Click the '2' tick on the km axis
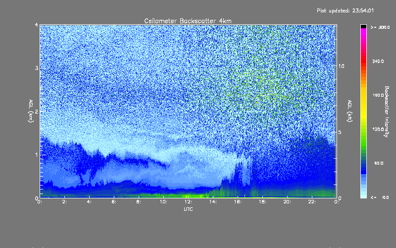Screen dimensions: 396x248 click(x=37, y=111)
